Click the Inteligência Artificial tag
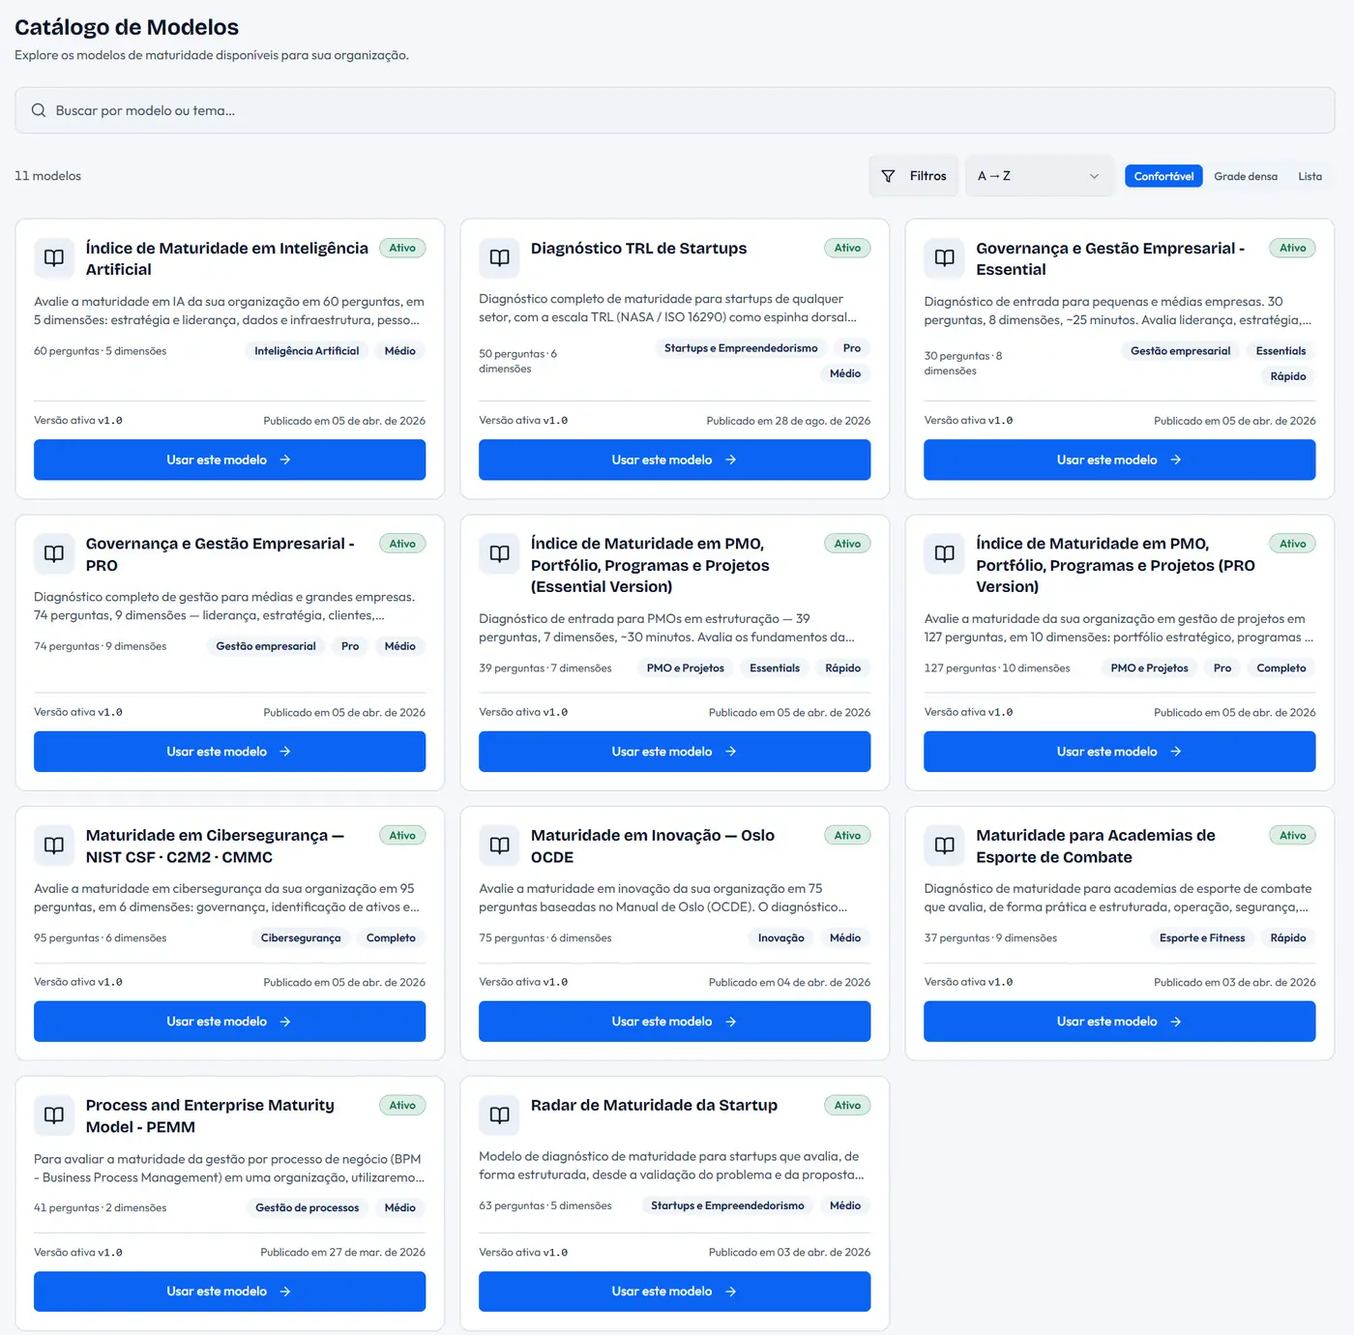1354x1335 pixels. tap(307, 351)
